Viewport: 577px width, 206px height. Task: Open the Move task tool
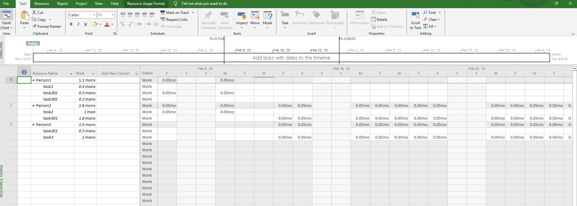(255, 20)
